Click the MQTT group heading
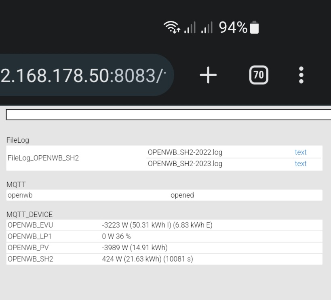This screenshot has height=300, width=331. [16, 184]
